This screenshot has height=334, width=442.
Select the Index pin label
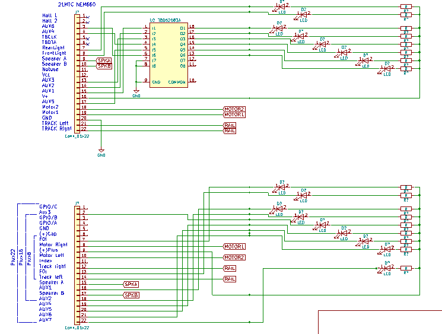45,260
